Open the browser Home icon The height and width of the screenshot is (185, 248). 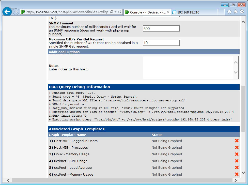(229, 12)
